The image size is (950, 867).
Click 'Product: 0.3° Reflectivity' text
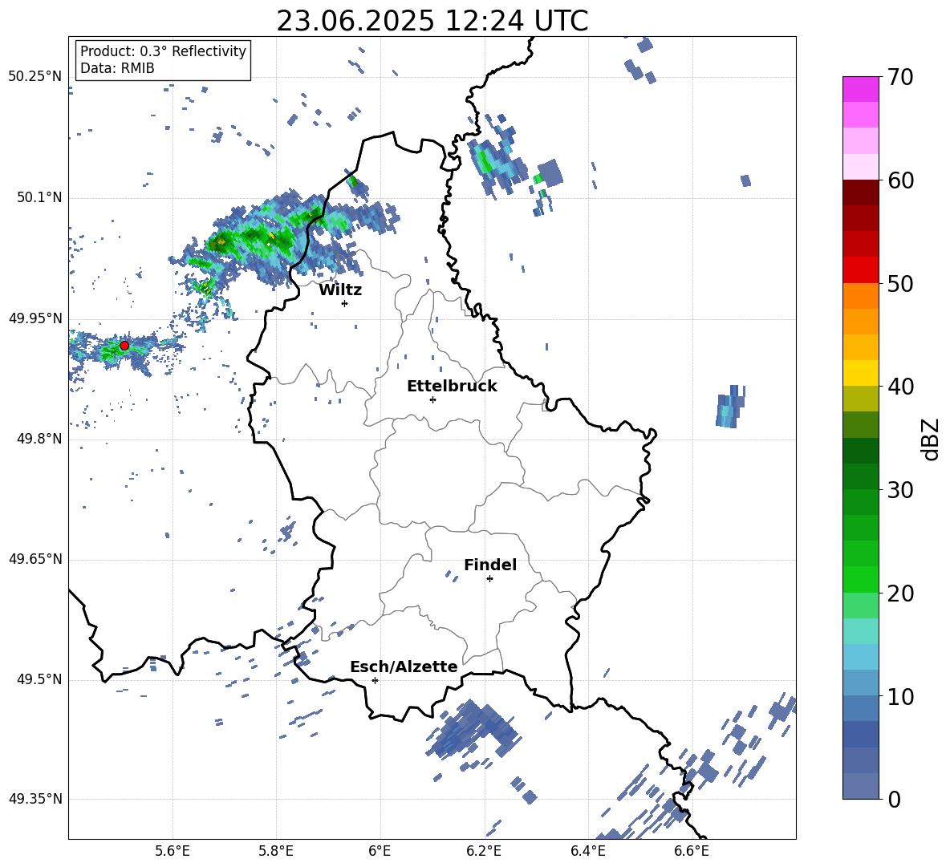[x=163, y=51]
